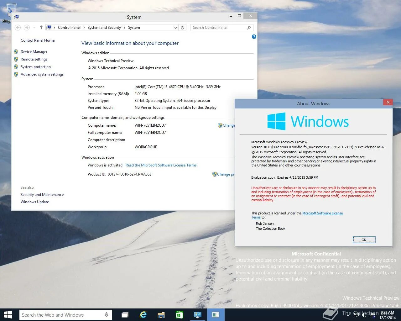Screen dimensions: 401x321
Task: Open Control Panel Home
Action: 38,40
